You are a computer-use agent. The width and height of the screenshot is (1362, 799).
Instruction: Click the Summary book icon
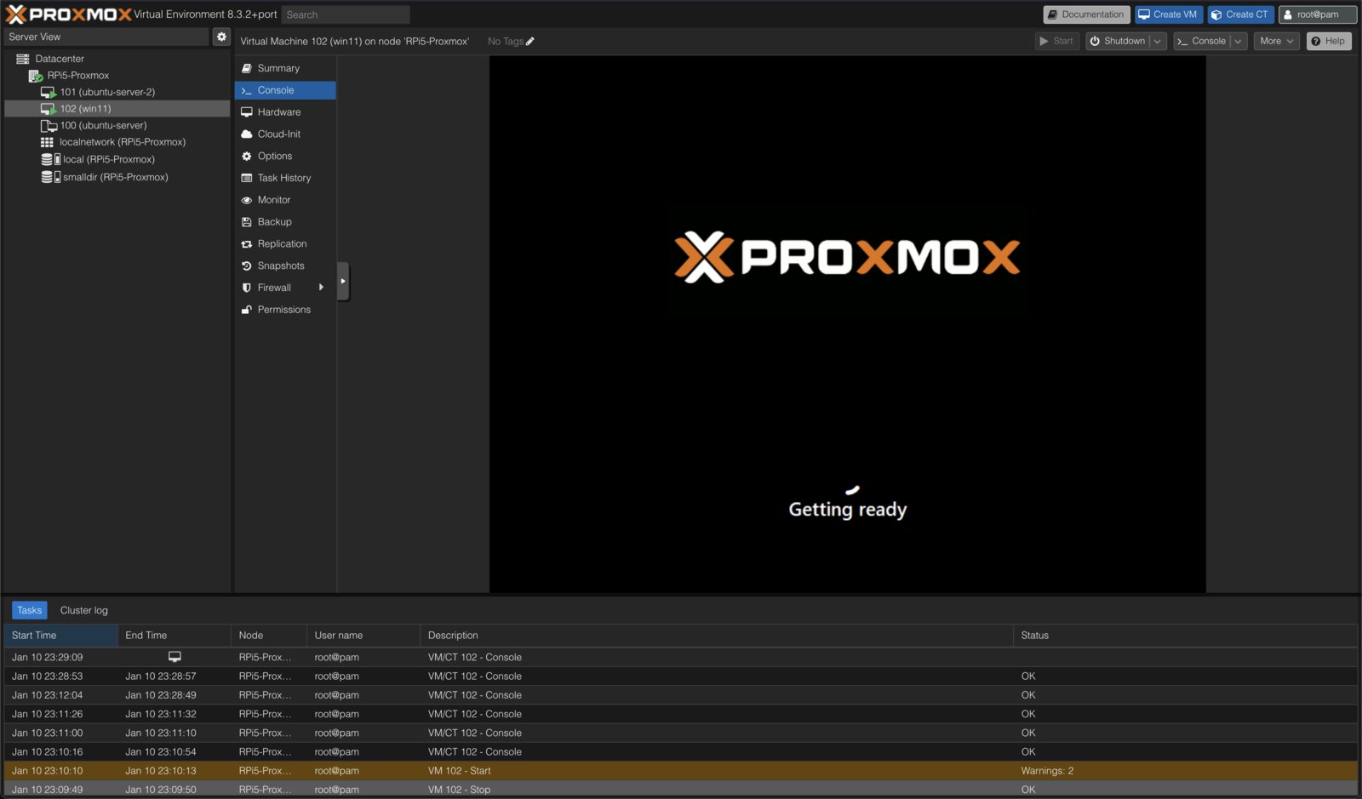[247, 68]
